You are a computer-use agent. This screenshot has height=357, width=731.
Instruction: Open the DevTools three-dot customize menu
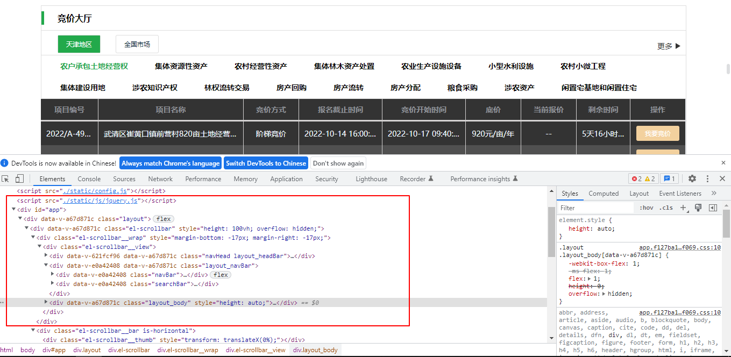click(x=707, y=179)
